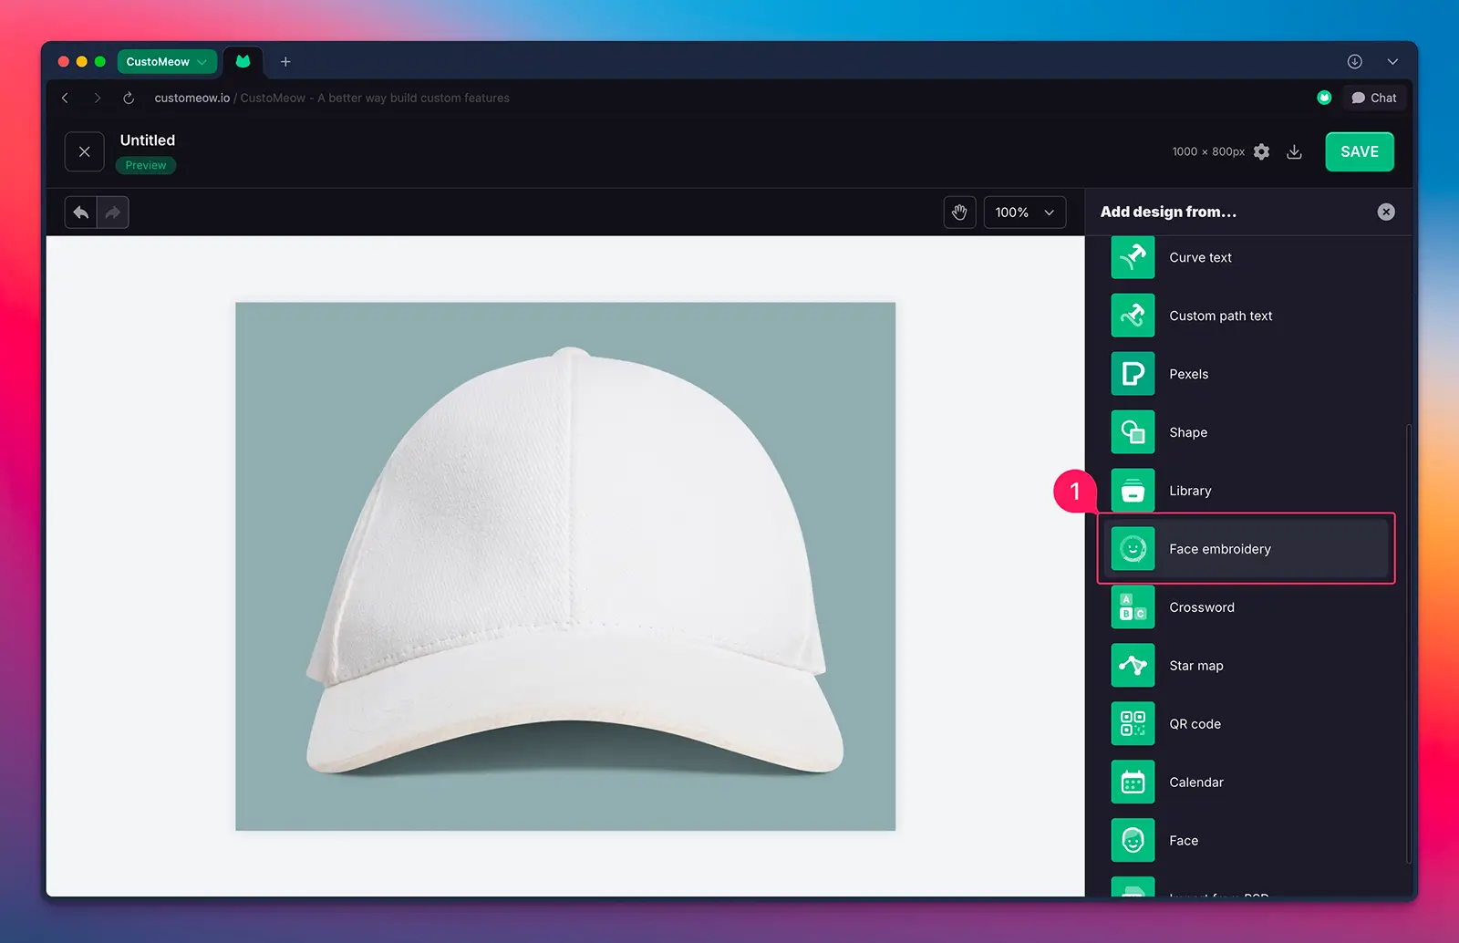1459x943 pixels.
Task: Close the Add design from panel
Action: (x=1386, y=212)
